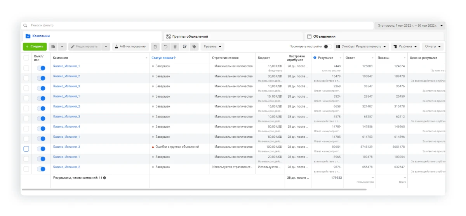Click the undo arrow icon
Screen dimensions: 466x216
(x=165, y=47)
